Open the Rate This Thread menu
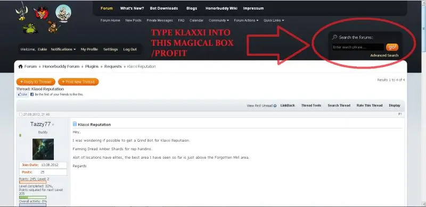This screenshot has height=207, width=426. tap(370, 106)
